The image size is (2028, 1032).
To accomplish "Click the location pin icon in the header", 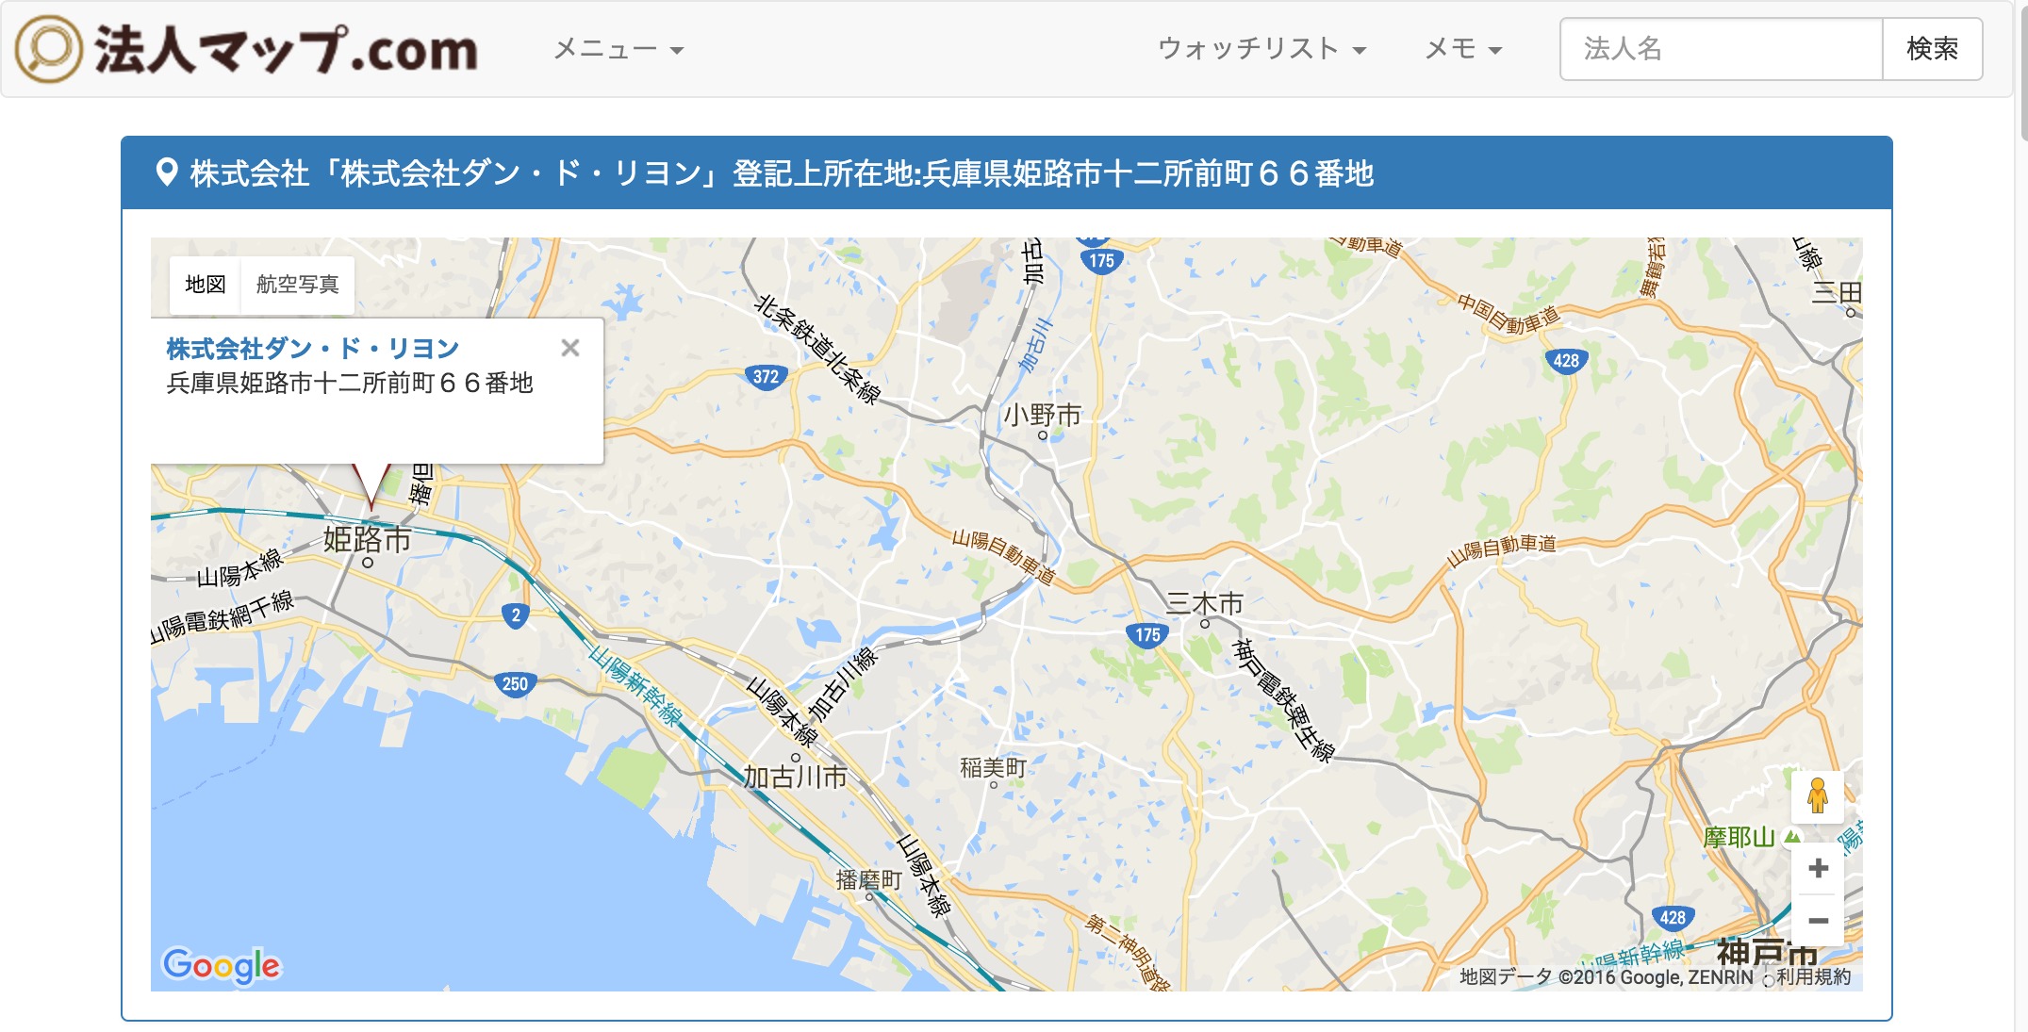I will tap(167, 173).
